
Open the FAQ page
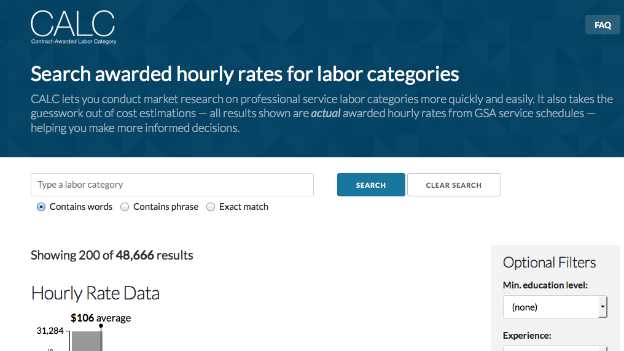603,25
